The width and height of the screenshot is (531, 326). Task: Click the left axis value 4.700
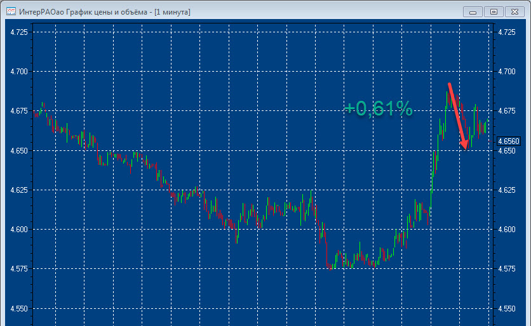coord(19,72)
